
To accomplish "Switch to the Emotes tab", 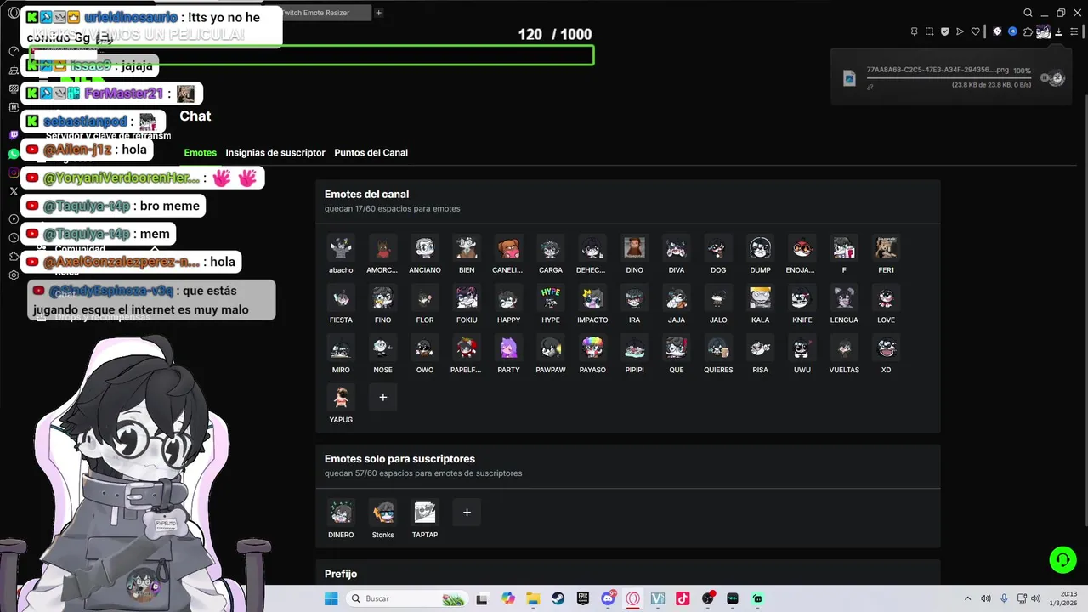I will click(201, 153).
